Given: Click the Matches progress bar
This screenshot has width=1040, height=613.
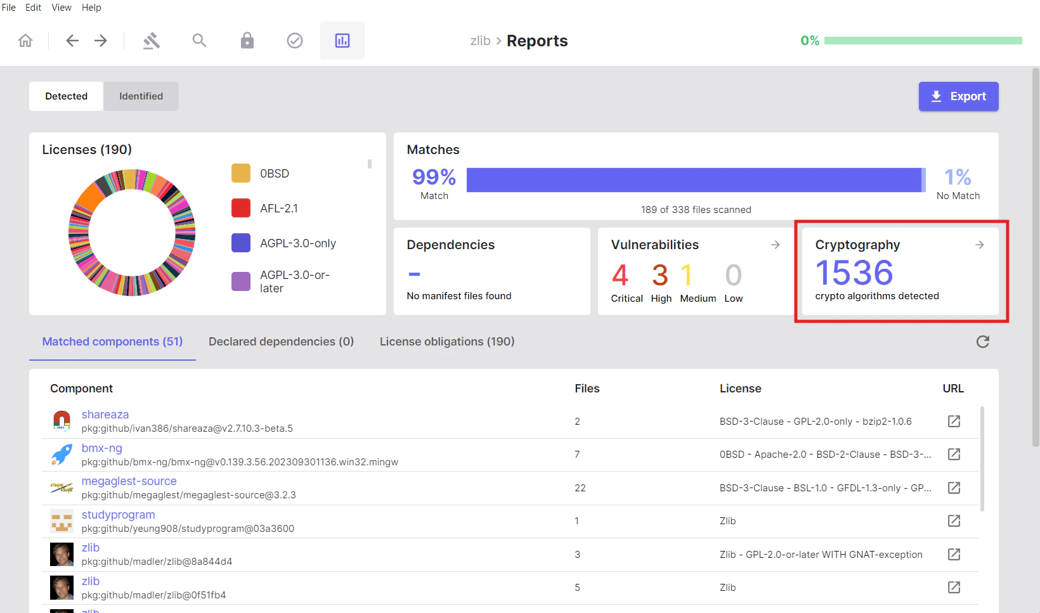Looking at the screenshot, I should click(x=696, y=179).
